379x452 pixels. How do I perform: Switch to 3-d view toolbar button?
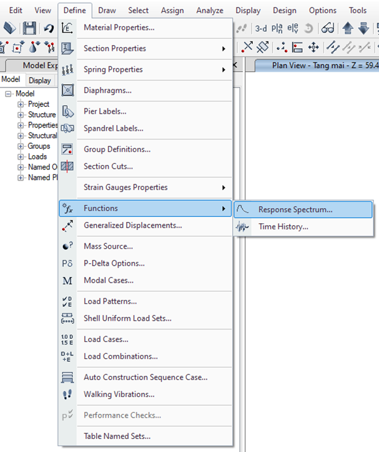pyautogui.click(x=260, y=28)
